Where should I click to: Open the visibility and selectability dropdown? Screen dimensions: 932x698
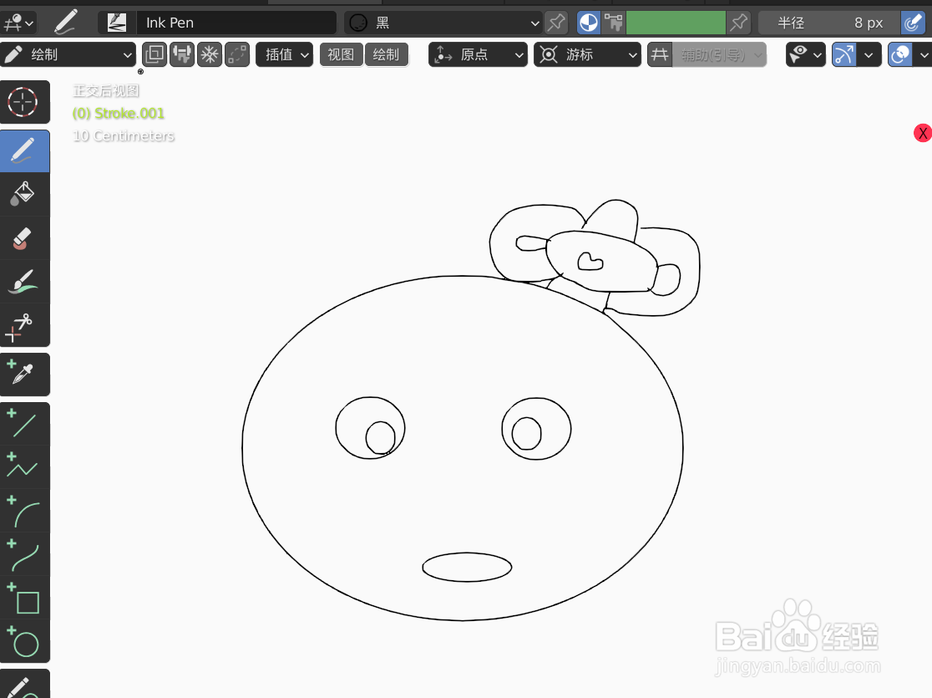click(805, 54)
